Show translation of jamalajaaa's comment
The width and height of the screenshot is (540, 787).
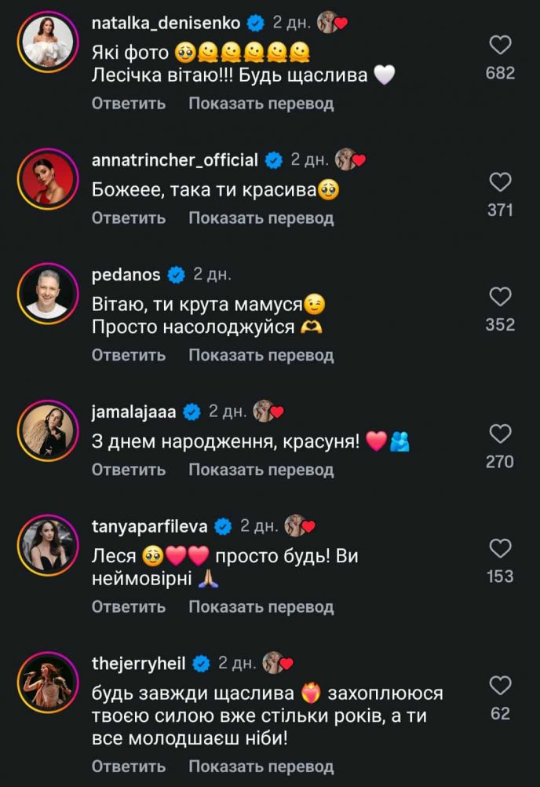pos(261,470)
